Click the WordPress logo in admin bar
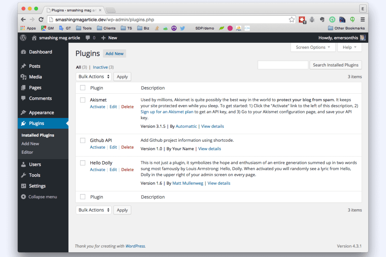 pyautogui.click(x=23, y=38)
